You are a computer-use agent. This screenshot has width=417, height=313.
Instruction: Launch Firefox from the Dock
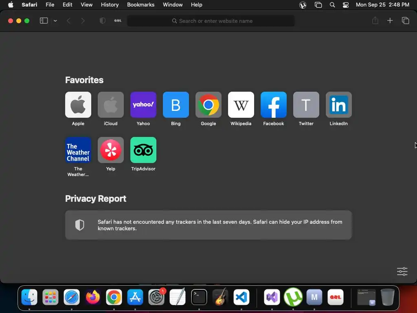[x=92, y=297]
